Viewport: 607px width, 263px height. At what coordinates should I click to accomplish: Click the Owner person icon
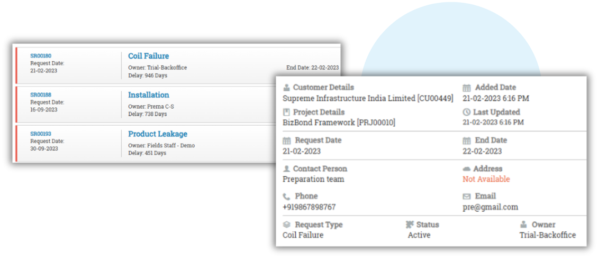(x=523, y=224)
